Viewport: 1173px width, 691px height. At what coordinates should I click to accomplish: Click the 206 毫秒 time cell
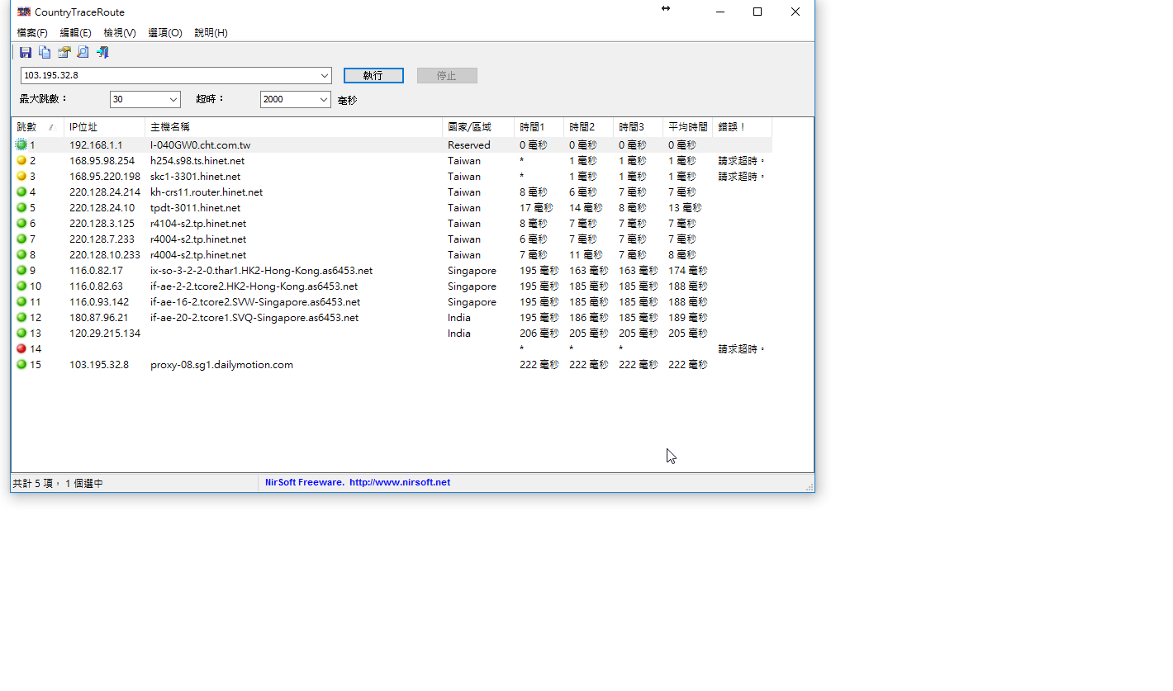click(539, 334)
